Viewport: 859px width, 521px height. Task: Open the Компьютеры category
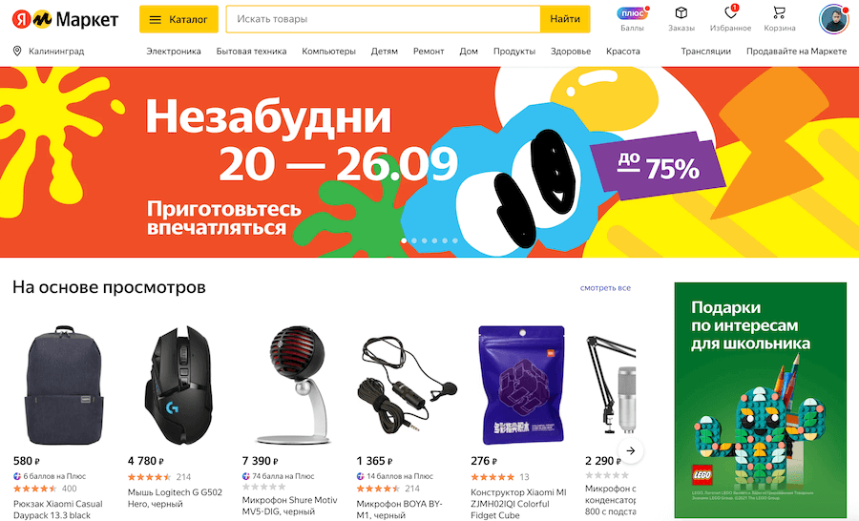click(x=328, y=51)
